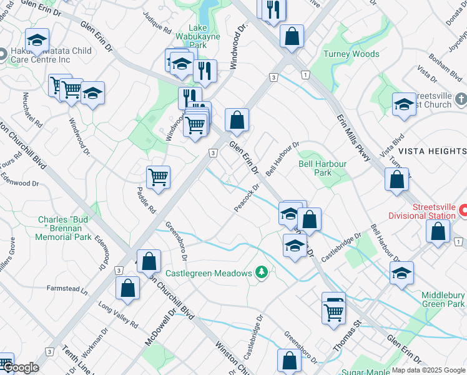Viewport: 467px width, 375px height.
Task: Click Castlegreen Meadows text label
Action: tap(209, 273)
